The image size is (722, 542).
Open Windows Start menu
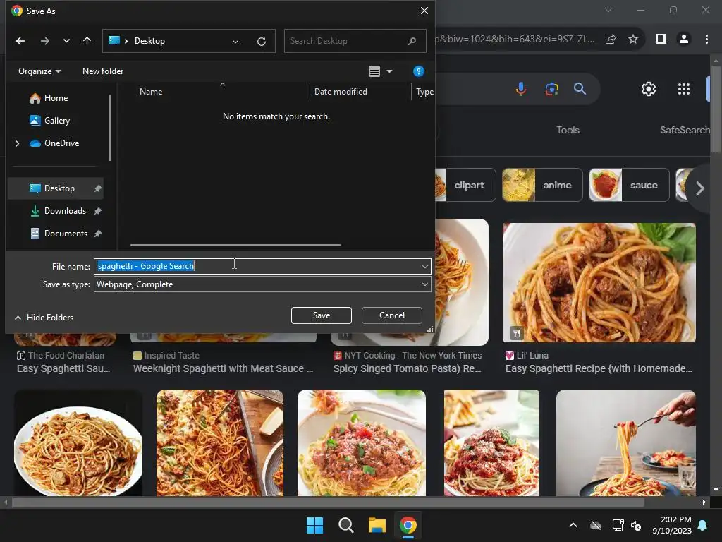(x=315, y=525)
